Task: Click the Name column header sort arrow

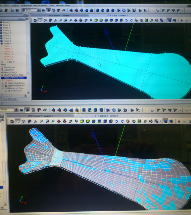Action: [x=27, y=19]
